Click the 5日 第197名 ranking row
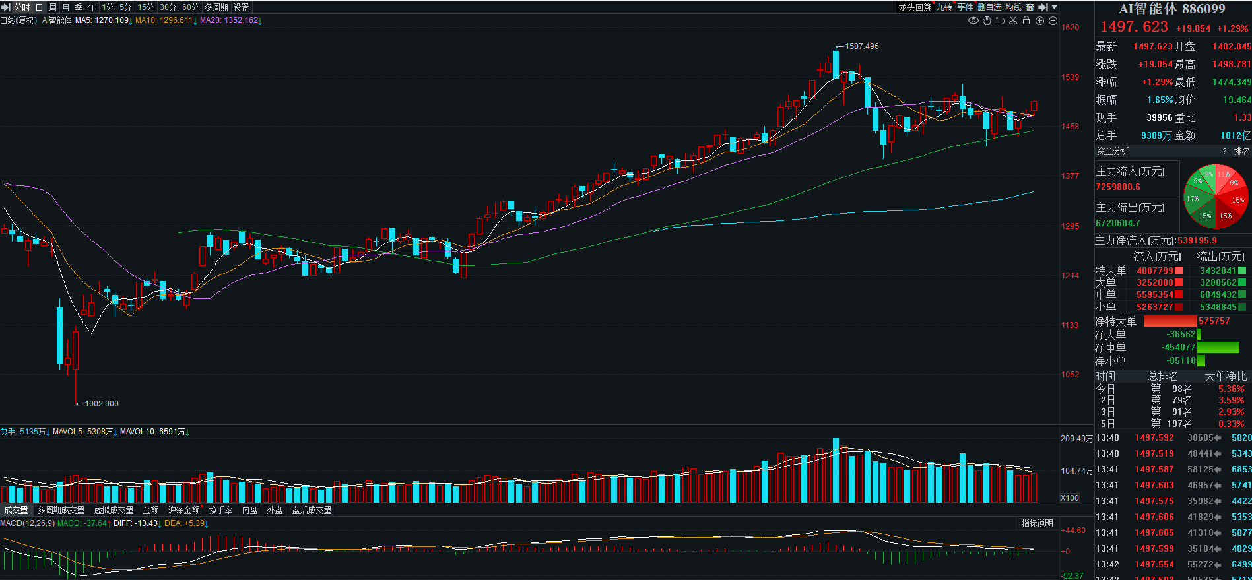This screenshot has width=1252, height=580. pyautogui.click(x=1172, y=424)
